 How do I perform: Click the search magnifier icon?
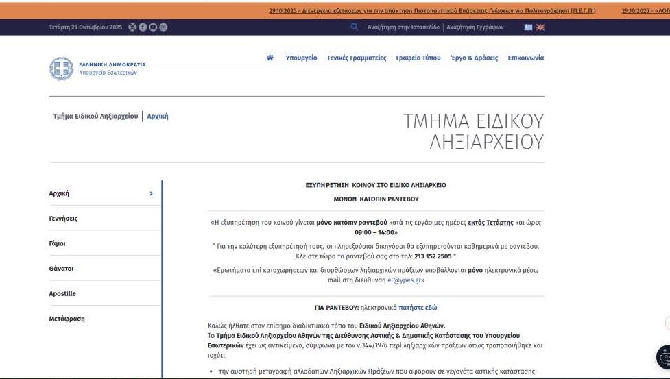click(355, 27)
